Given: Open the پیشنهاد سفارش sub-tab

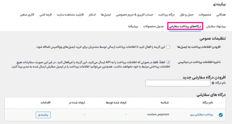Looking at the screenshot, I should [216, 26].
